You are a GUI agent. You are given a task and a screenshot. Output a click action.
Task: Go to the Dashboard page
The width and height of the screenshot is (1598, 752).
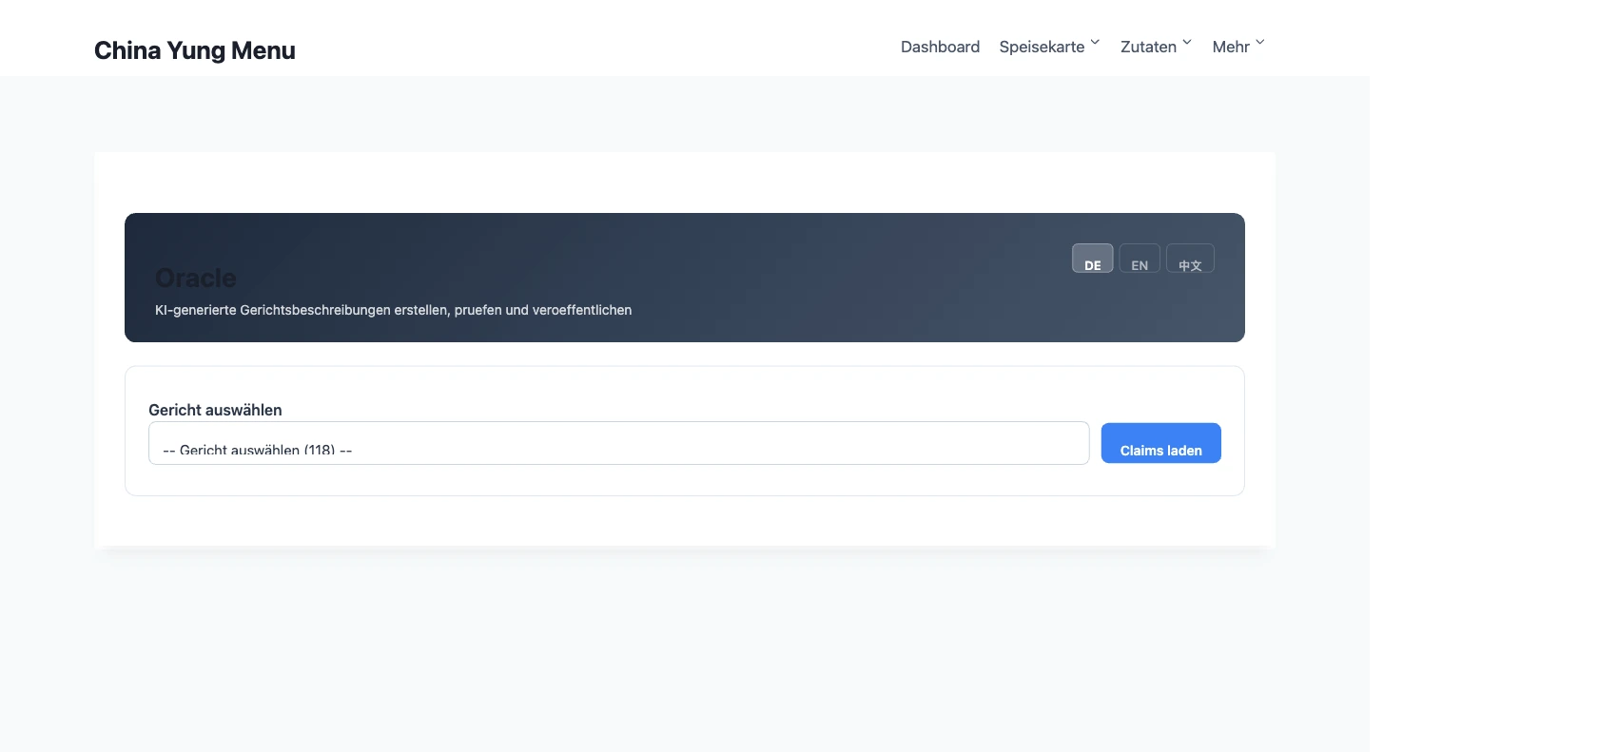click(940, 47)
